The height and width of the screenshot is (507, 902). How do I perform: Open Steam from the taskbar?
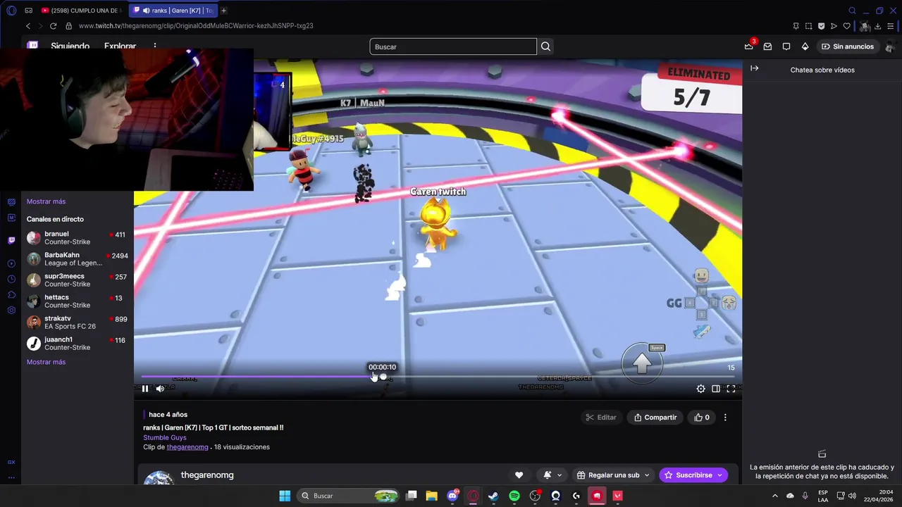pos(493,496)
